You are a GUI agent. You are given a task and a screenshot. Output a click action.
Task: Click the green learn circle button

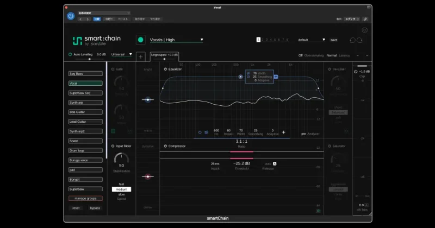click(140, 40)
